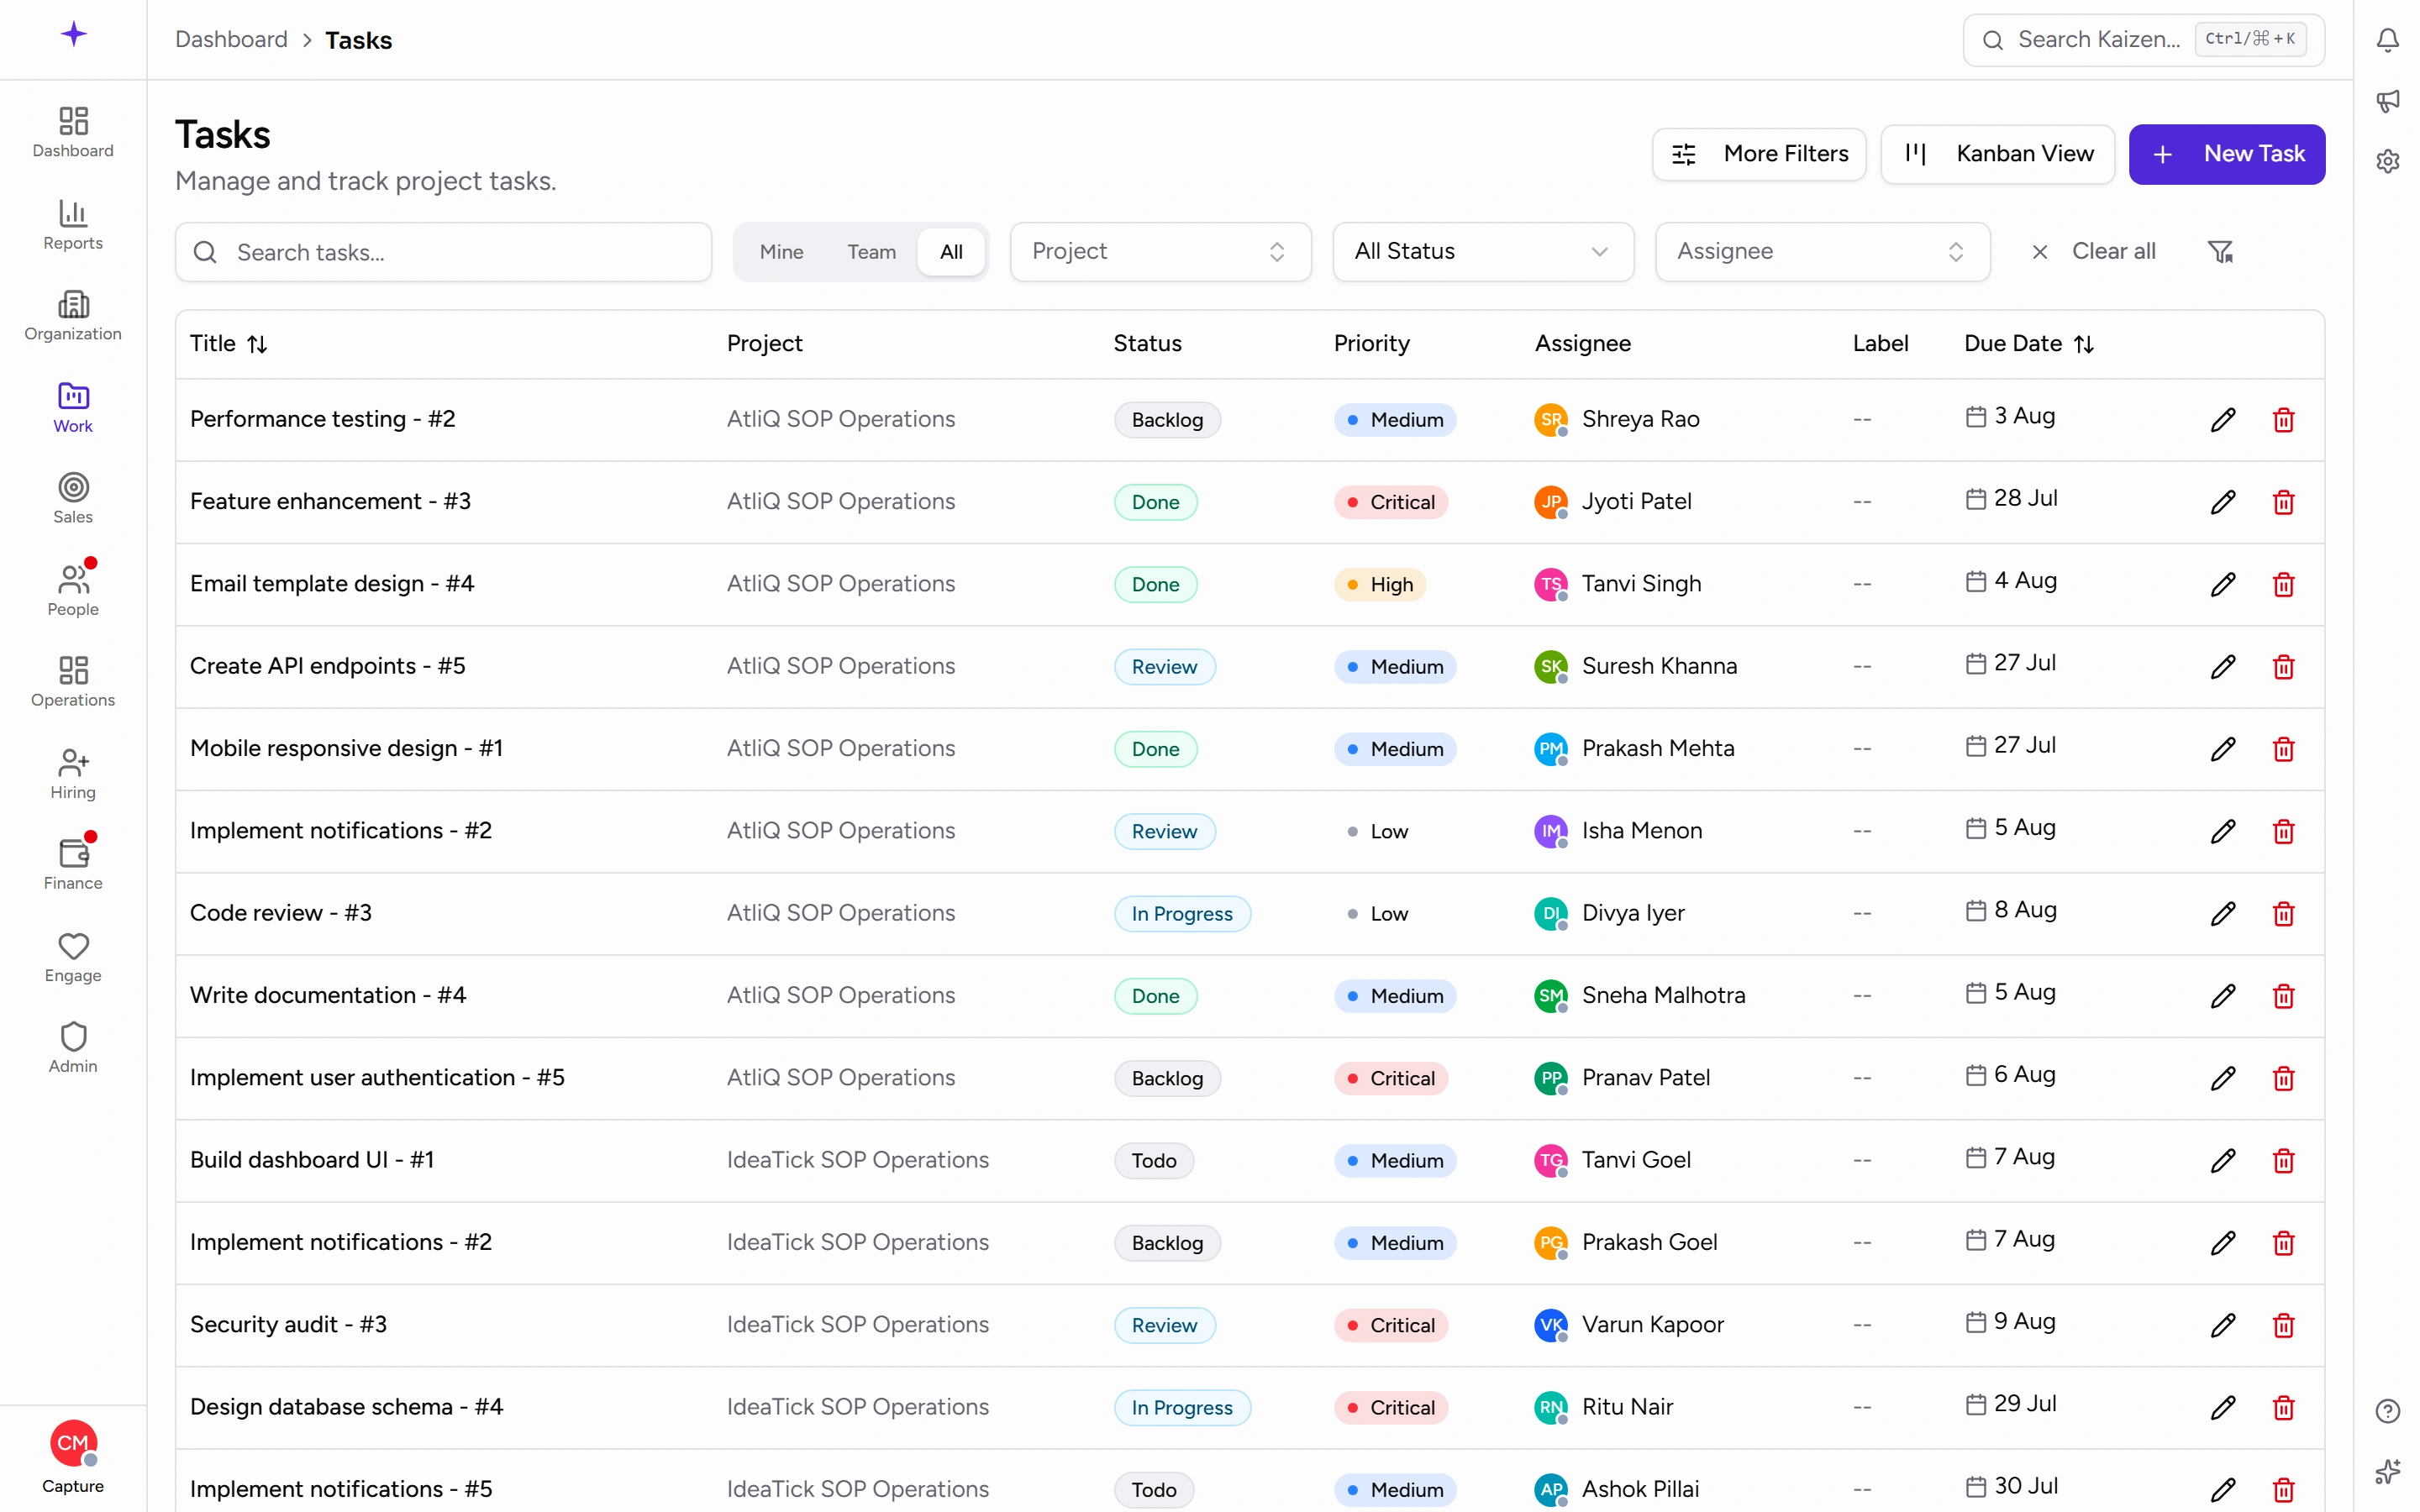This screenshot has width=2420, height=1512.
Task: Open Reports in the sidebar
Action: click(73, 224)
